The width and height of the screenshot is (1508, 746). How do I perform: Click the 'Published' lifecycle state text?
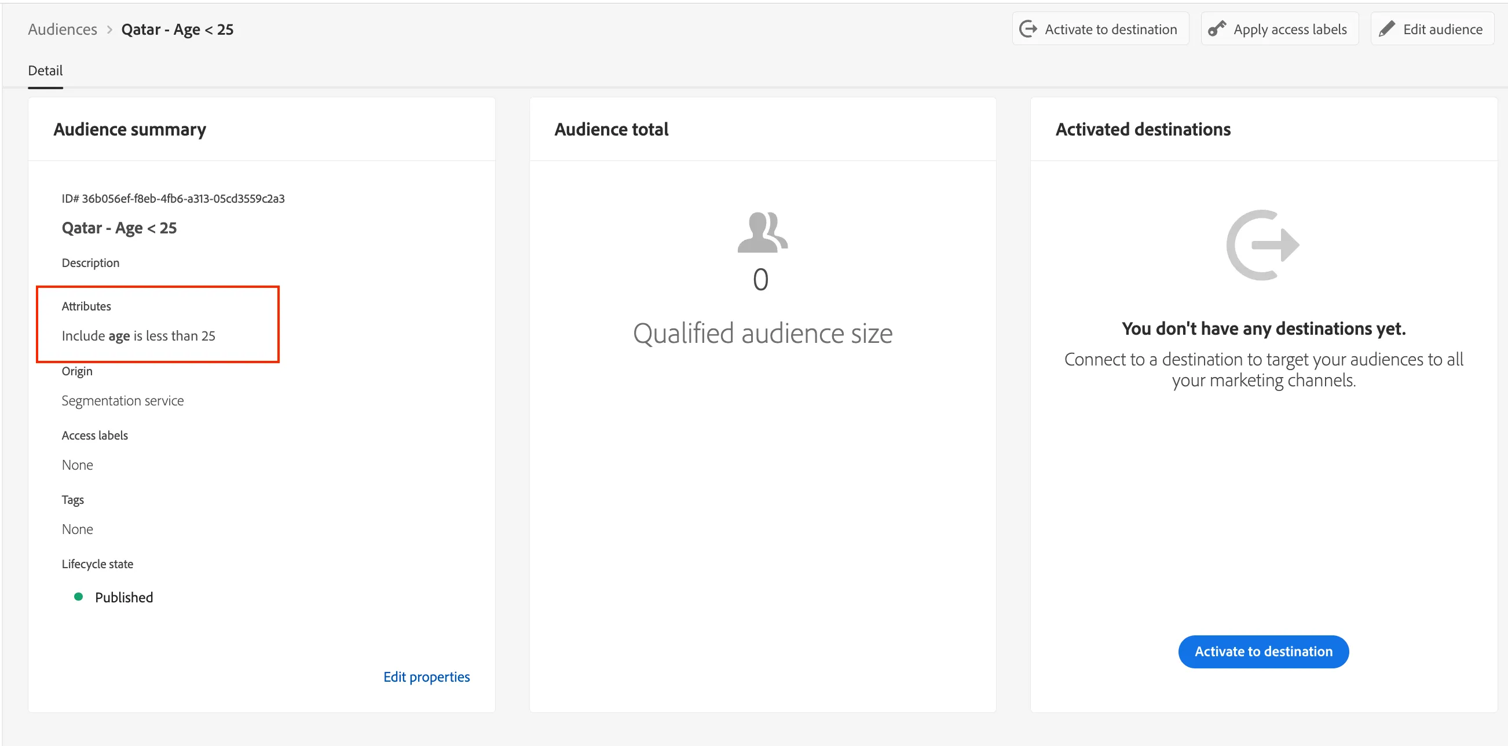click(x=123, y=597)
